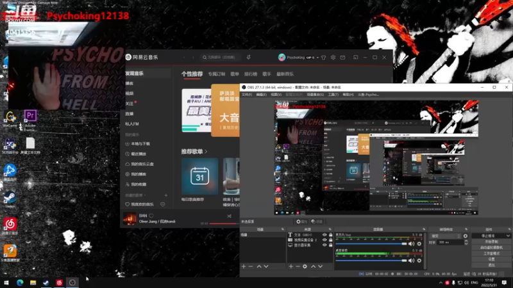Open File Explorer from taskbar
The width and height of the screenshot is (513, 288).
(33, 282)
